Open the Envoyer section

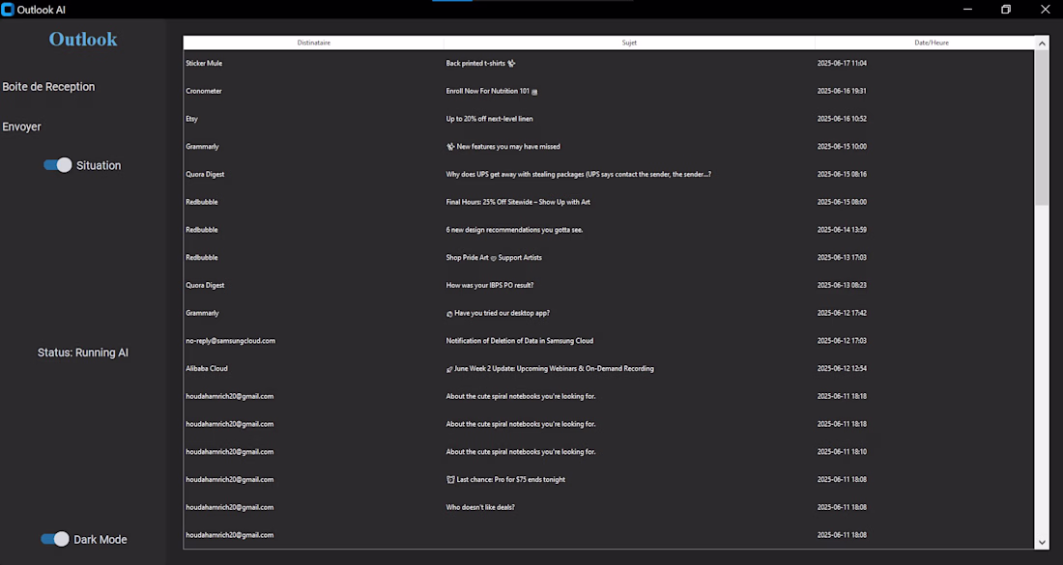[x=21, y=127]
